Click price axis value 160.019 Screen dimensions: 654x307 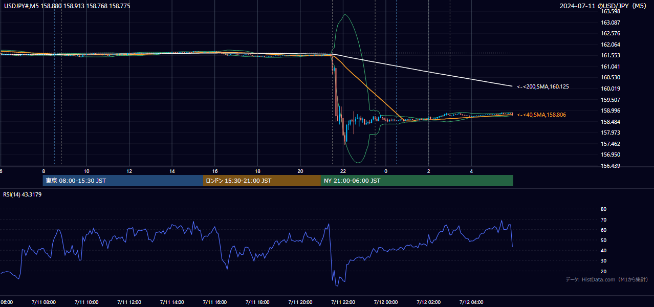tap(610, 89)
